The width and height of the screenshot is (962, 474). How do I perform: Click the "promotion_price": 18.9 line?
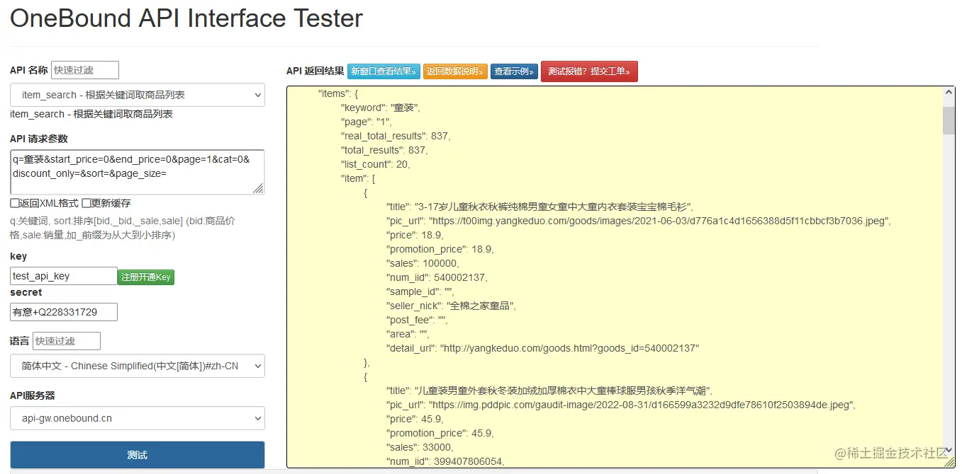click(x=440, y=249)
